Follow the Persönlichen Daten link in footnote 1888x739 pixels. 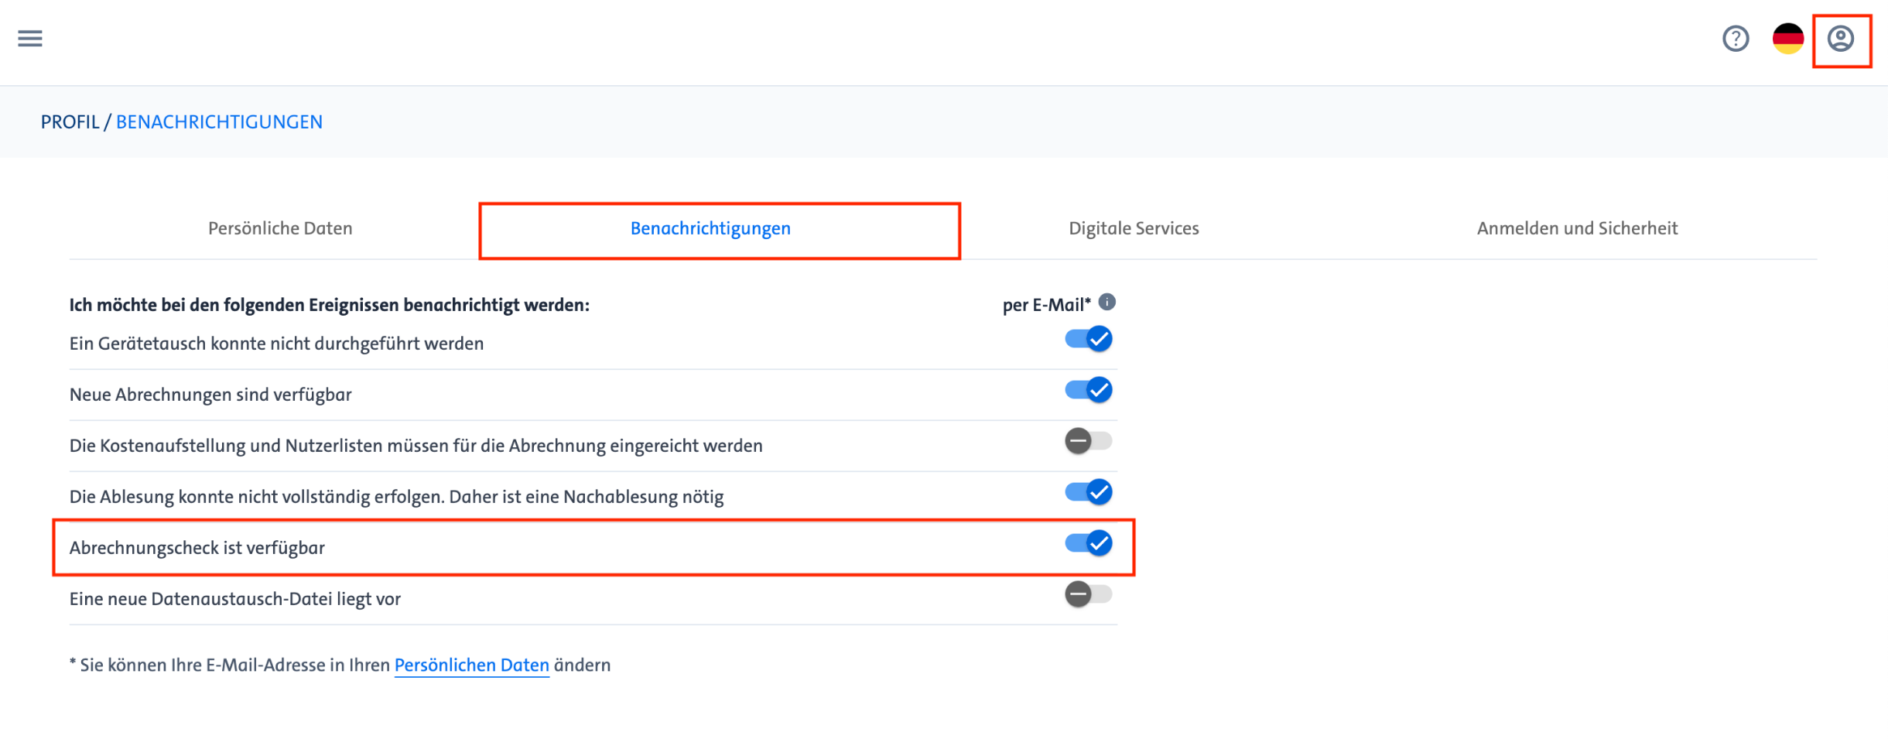click(x=472, y=665)
